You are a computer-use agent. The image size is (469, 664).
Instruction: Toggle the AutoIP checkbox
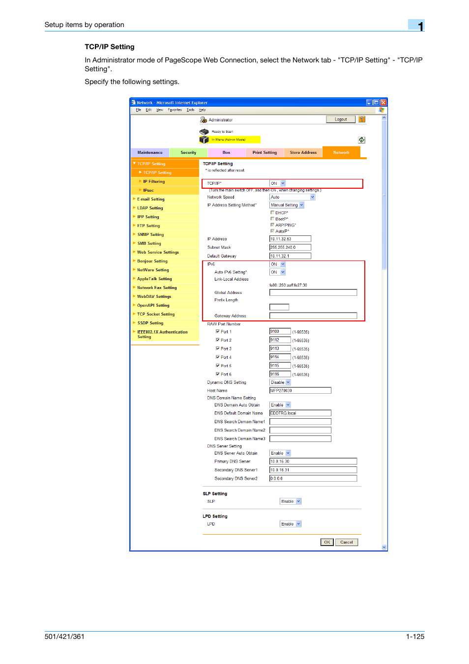click(272, 231)
